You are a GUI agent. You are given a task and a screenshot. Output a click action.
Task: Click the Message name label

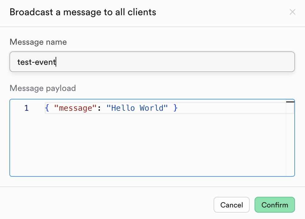(x=38, y=42)
